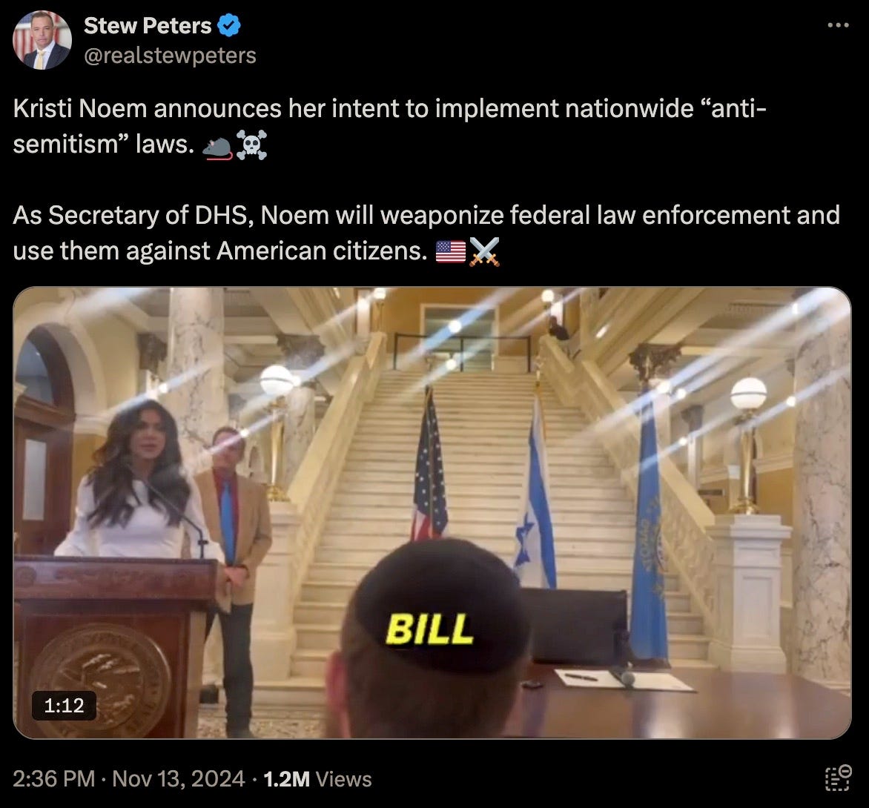The height and width of the screenshot is (808, 869).
Task: Click the yellow BILL caption in video
Action: (429, 629)
